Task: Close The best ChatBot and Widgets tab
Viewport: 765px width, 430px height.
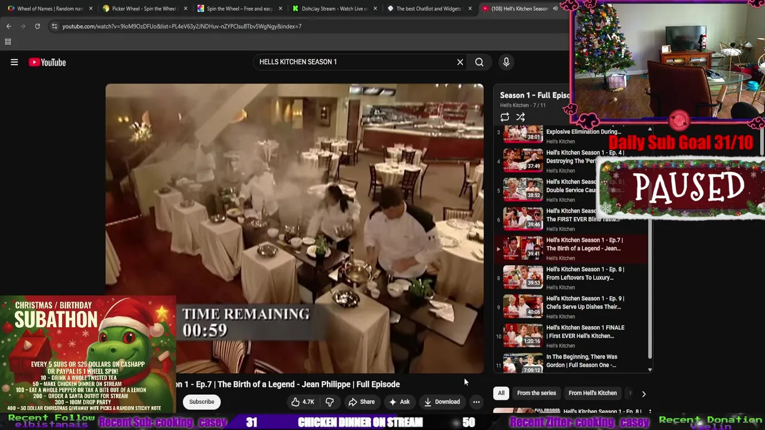Action: [470, 8]
